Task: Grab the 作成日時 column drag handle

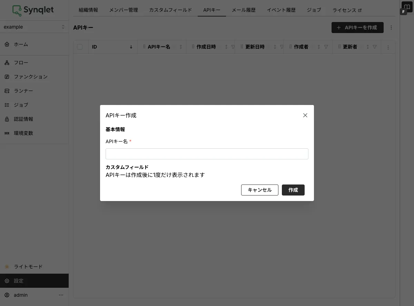Action: [x=193, y=47]
